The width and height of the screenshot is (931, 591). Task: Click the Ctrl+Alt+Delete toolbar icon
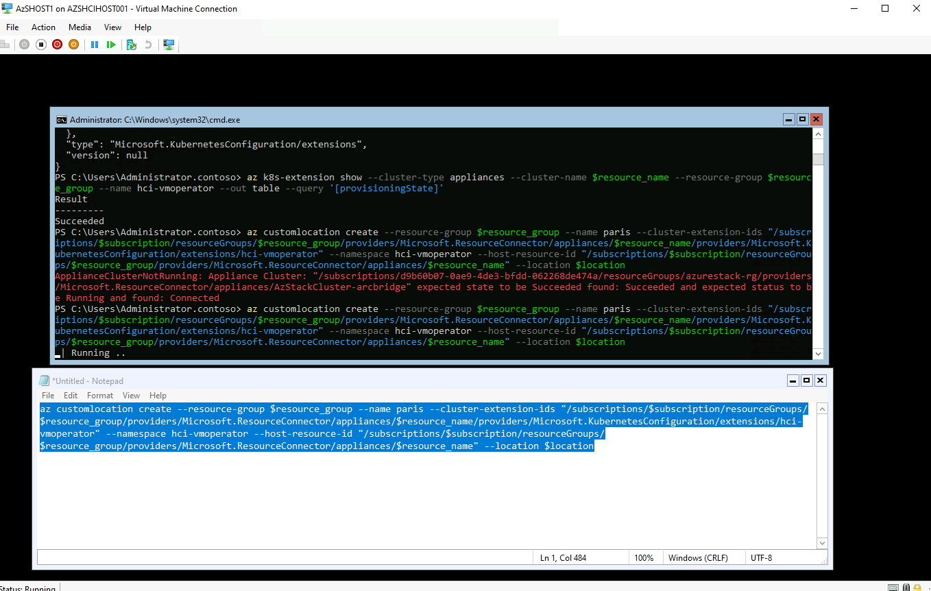pos(4,45)
